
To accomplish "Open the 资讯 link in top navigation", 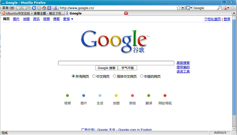I will click(x=36, y=19).
